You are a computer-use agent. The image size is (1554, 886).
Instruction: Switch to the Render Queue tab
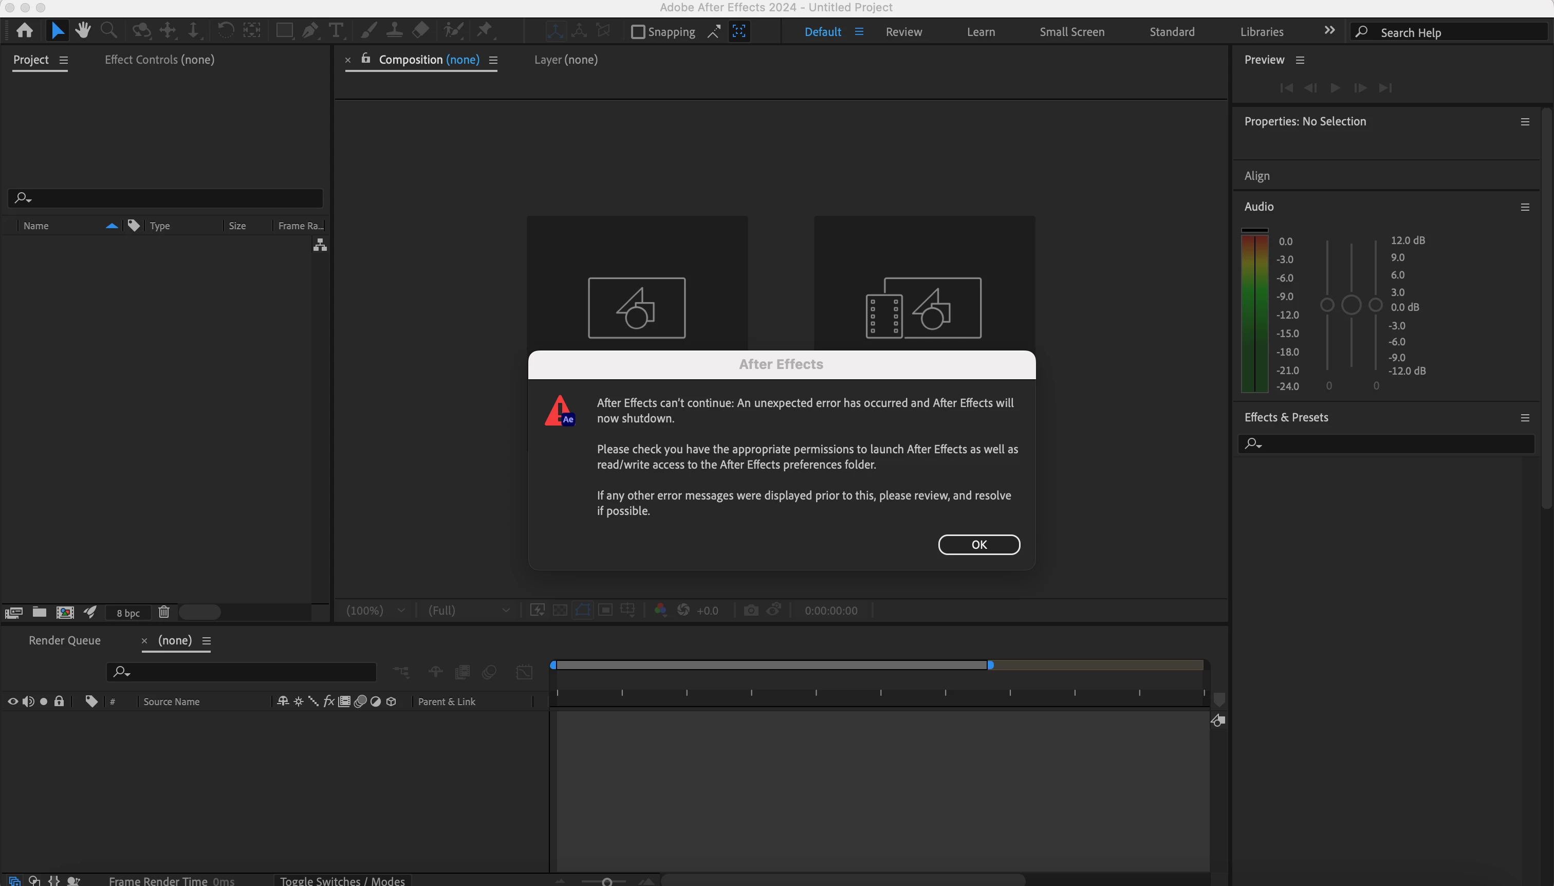tap(65, 640)
